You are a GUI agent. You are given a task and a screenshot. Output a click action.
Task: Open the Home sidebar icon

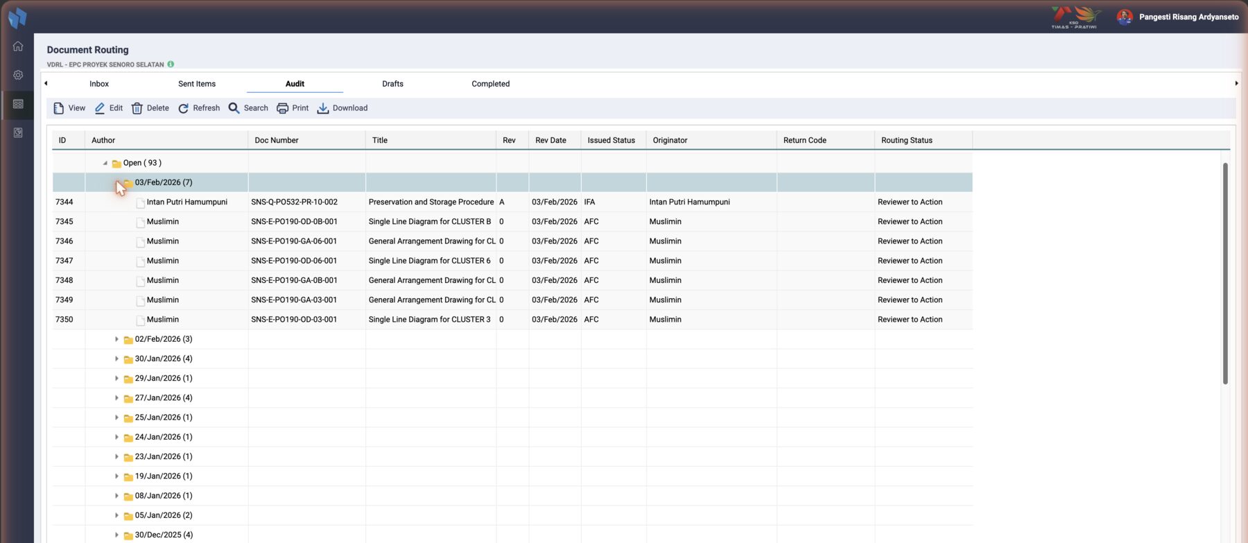pos(18,46)
